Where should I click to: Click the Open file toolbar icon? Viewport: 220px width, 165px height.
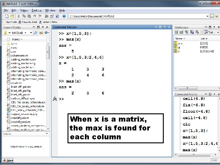12,16
